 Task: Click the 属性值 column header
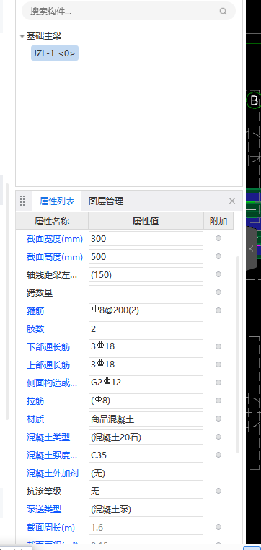pos(146,221)
